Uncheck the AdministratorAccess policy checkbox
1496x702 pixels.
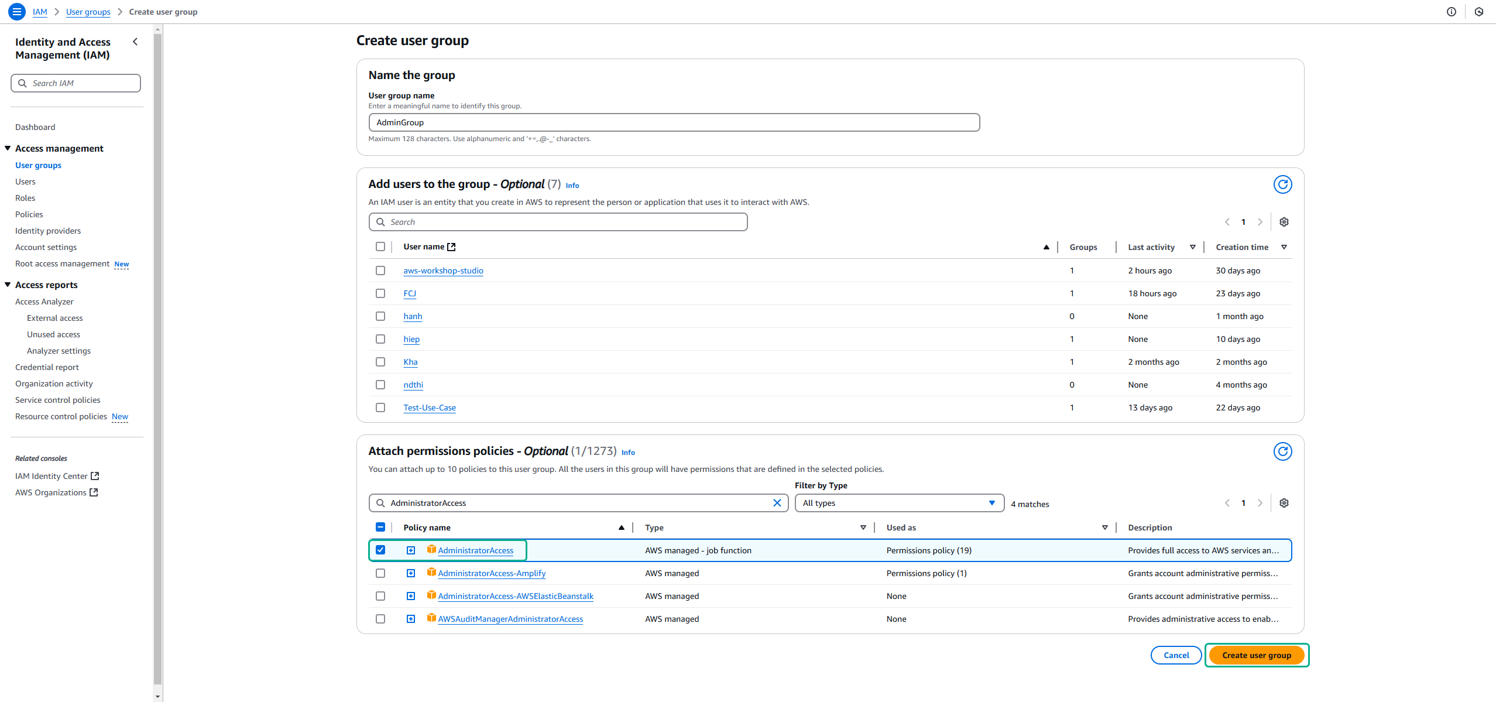coord(380,550)
